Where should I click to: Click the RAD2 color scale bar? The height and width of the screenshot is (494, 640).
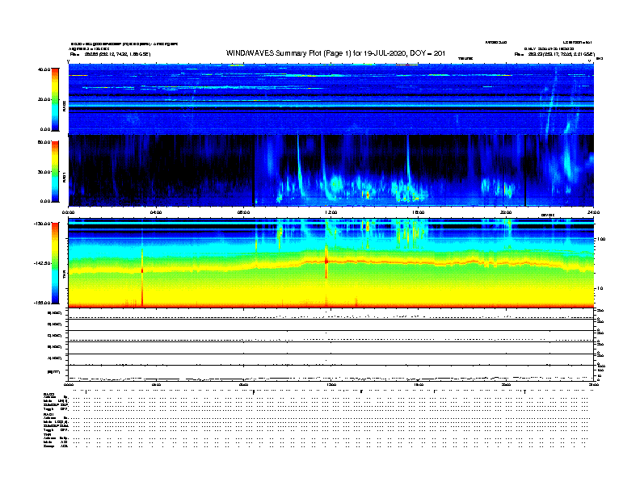55,99
